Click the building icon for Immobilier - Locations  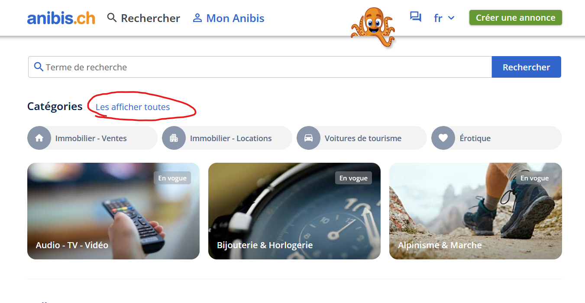point(174,138)
